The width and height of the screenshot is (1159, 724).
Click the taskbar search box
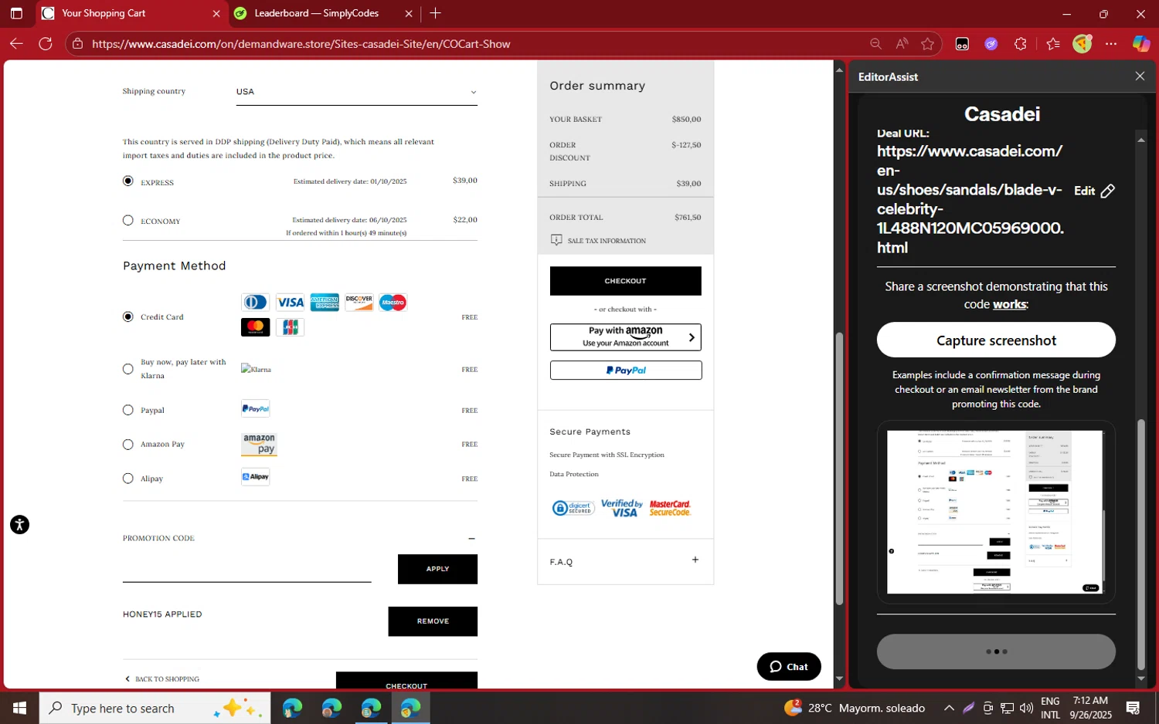tap(155, 708)
